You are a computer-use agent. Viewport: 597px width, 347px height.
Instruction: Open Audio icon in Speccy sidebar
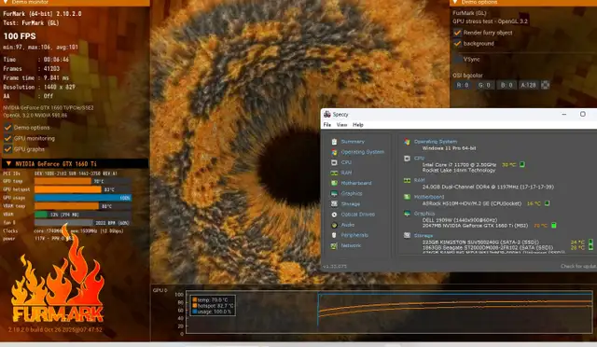tap(334, 225)
